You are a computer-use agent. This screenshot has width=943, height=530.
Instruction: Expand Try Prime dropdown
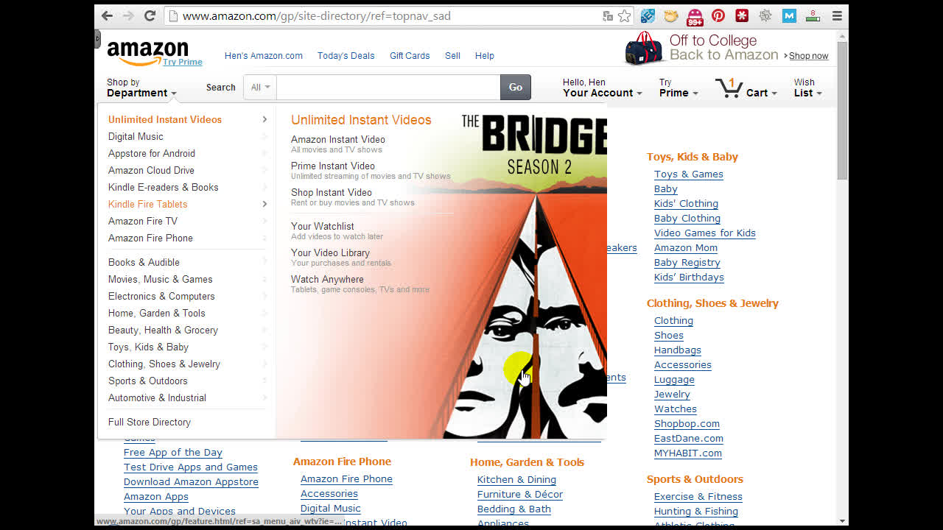click(x=679, y=88)
